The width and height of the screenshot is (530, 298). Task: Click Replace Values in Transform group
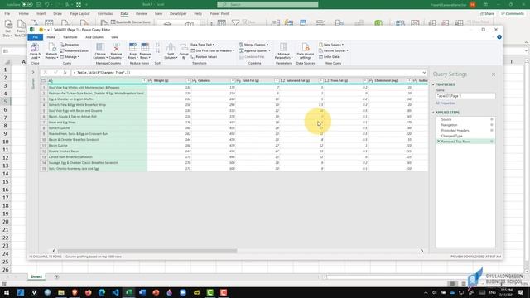[x=205, y=57]
